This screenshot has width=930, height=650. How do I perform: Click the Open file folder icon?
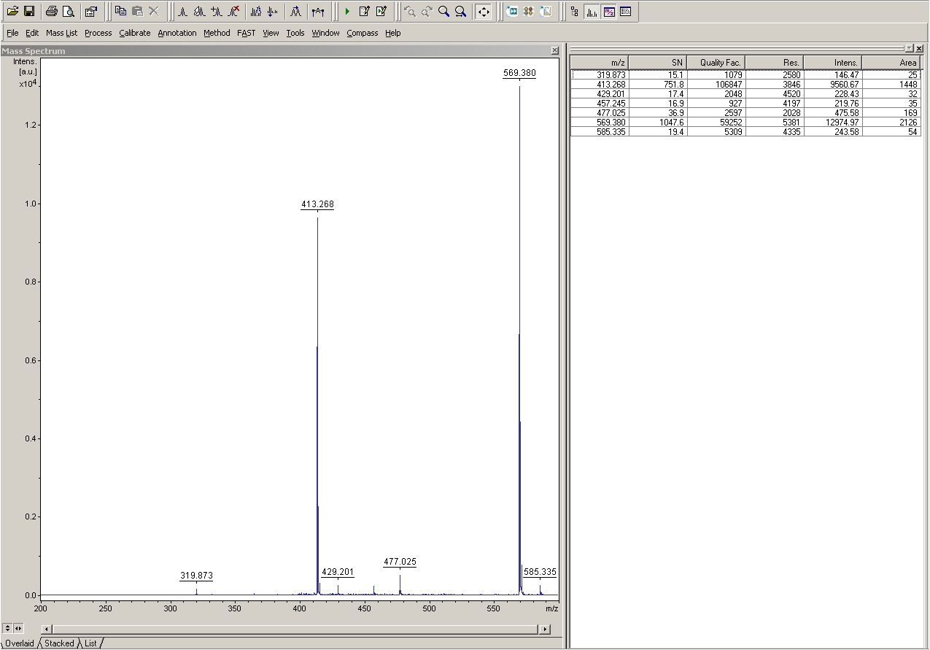(x=12, y=12)
